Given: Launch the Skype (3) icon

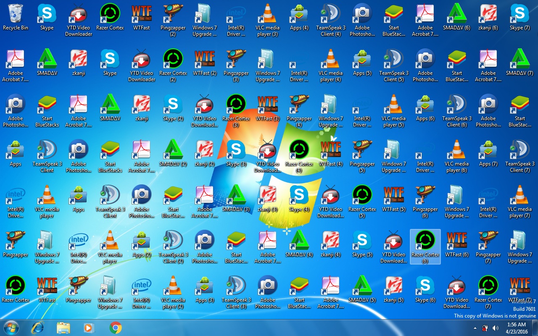Looking at the screenshot, I should [x=236, y=154].
